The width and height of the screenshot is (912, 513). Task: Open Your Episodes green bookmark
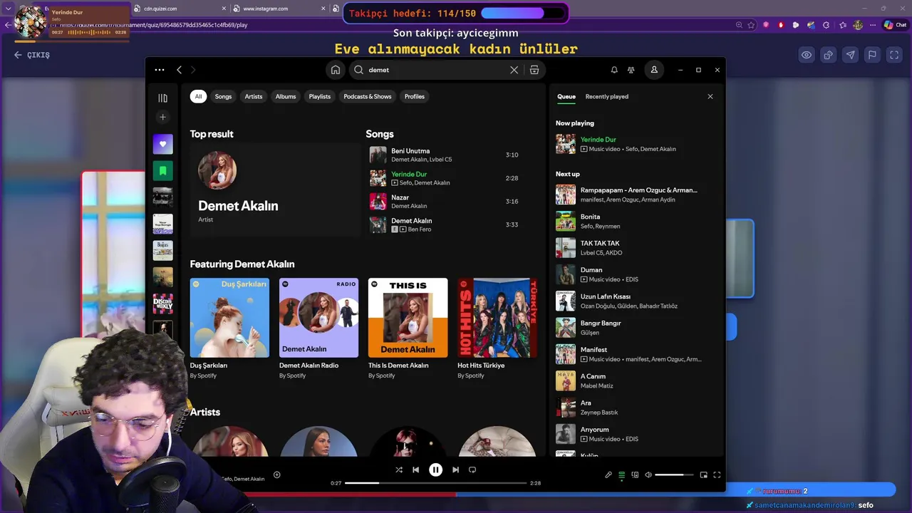click(162, 171)
